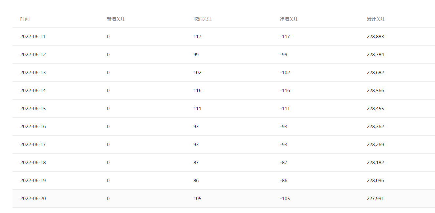Click the unfollow count 117
The width and height of the screenshot is (435, 213).
pyautogui.click(x=197, y=37)
